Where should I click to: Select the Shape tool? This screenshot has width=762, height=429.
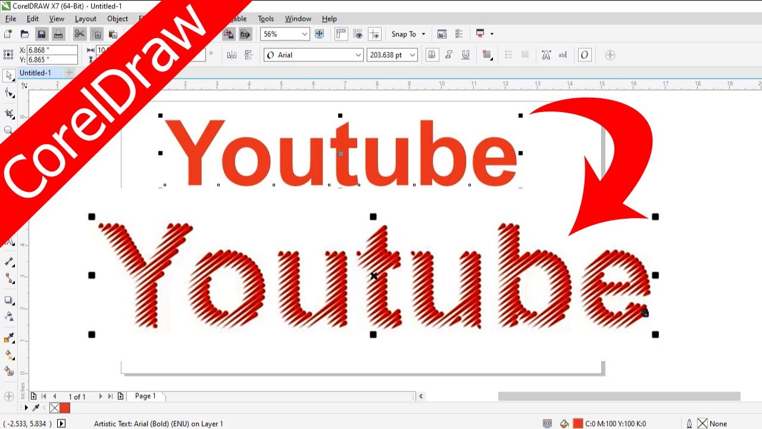9,93
